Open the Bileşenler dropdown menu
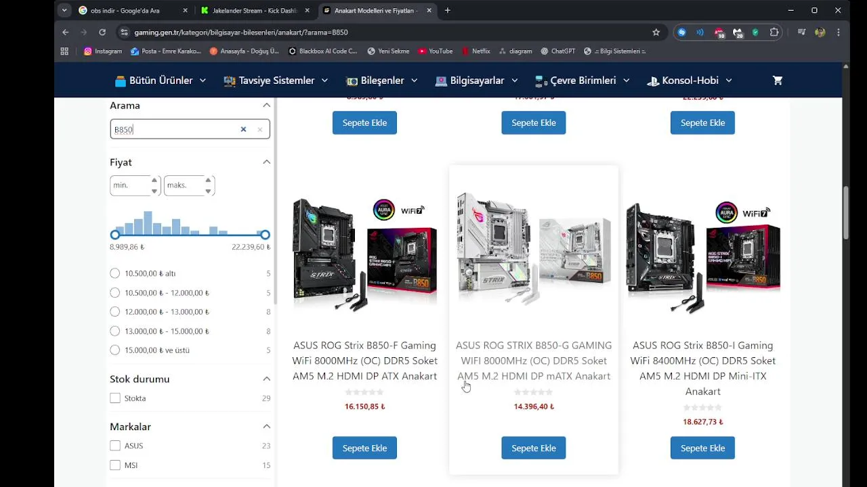This screenshot has height=487, width=867. (x=382, y=80)
